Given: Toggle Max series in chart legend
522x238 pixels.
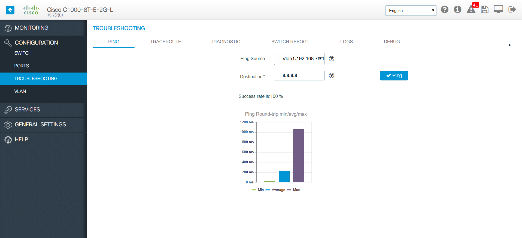Looking at the screenshot, I should click(x=293, y=190).
